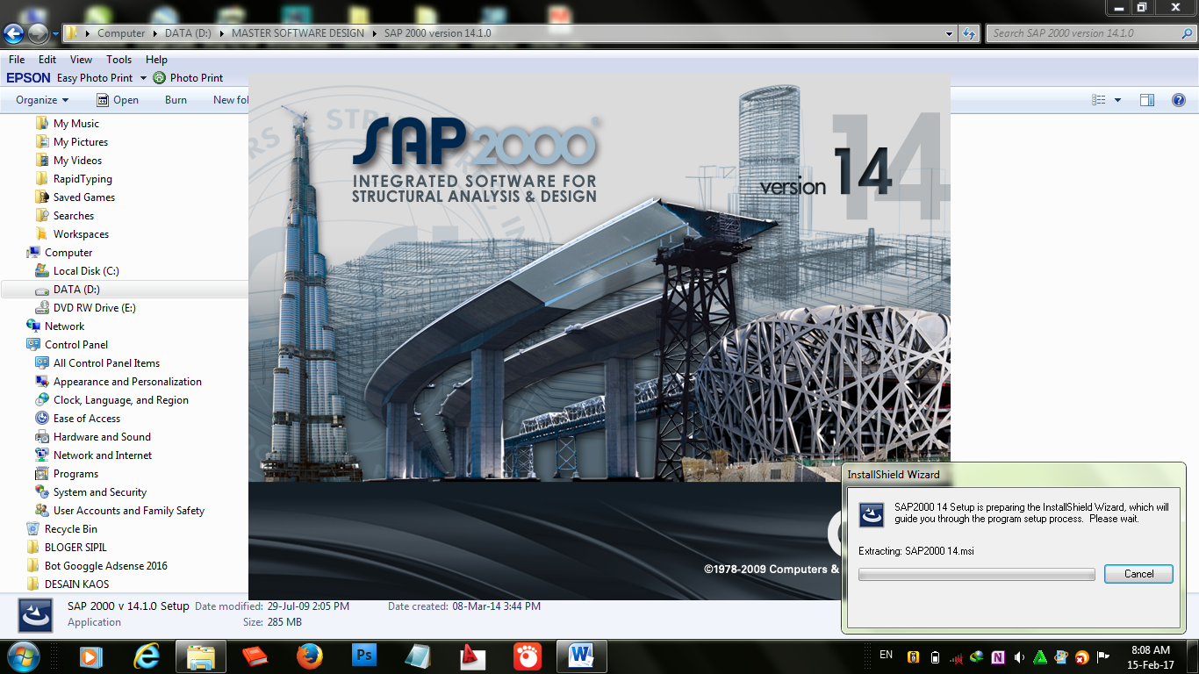Open the View menu
This screenshot has width=1199, height=674.
tap(81, 60)
